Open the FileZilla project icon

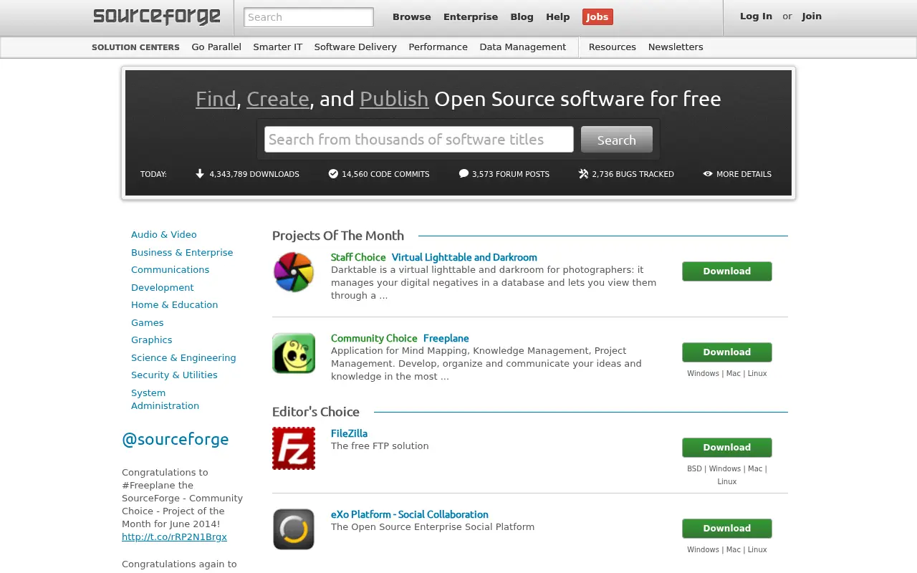tap(294, 448)
